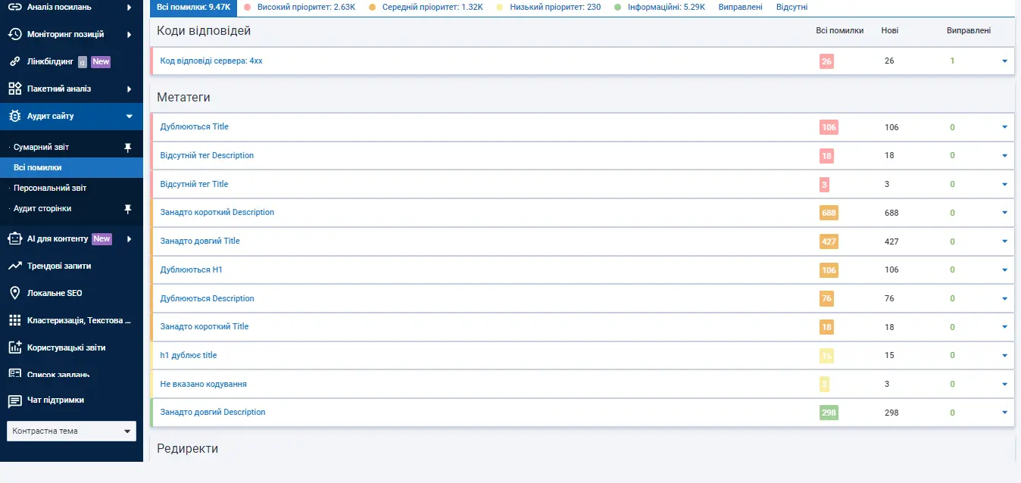Expand the Код відповіді сервера: 4xx row arrow
The image size is (1021, 483).
click(1004, 61)
